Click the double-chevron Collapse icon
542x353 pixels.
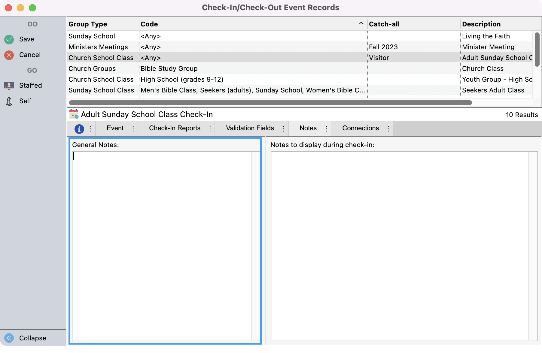tap(9, 338)
